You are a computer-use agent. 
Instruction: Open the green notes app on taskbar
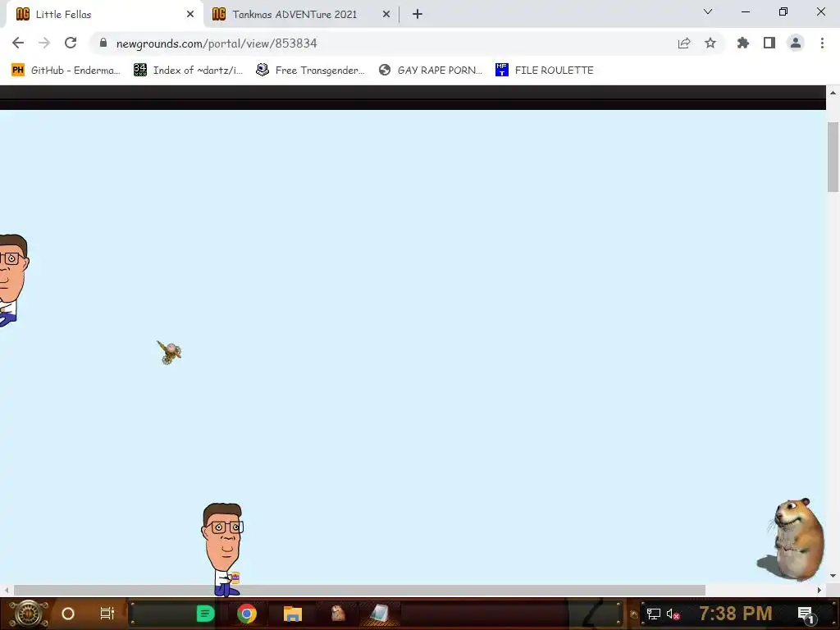(x=205, y=614)
